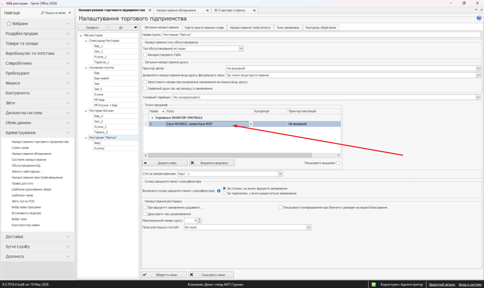
Task: Click Вихід із системи link
Action: [x=470, y=284]
